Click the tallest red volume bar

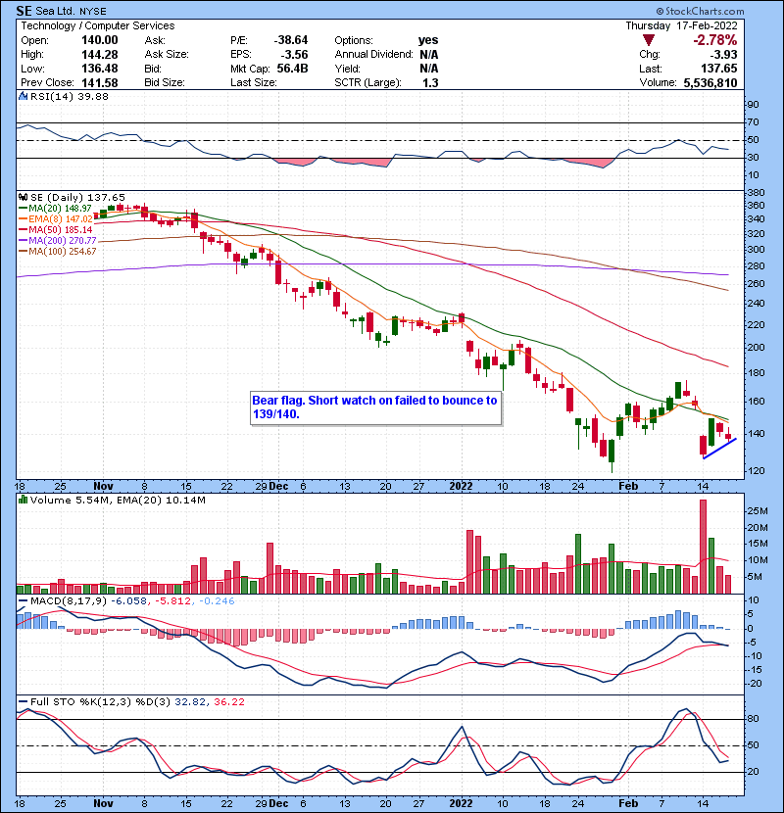(703, 547)
